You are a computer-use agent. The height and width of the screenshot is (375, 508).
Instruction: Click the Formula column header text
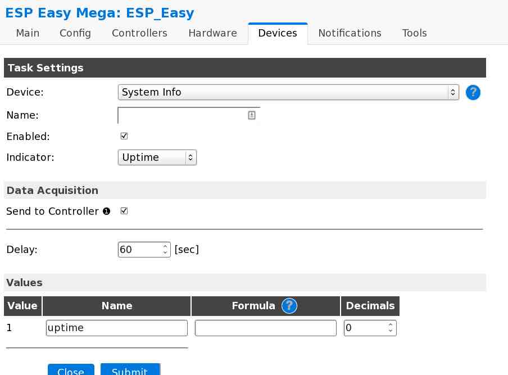253,306
